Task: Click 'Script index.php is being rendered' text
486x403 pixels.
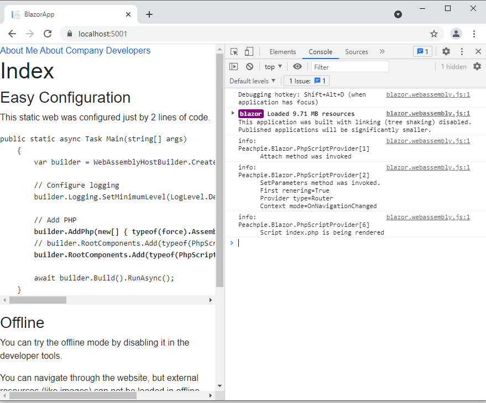Action: click(x=322, y=232)
